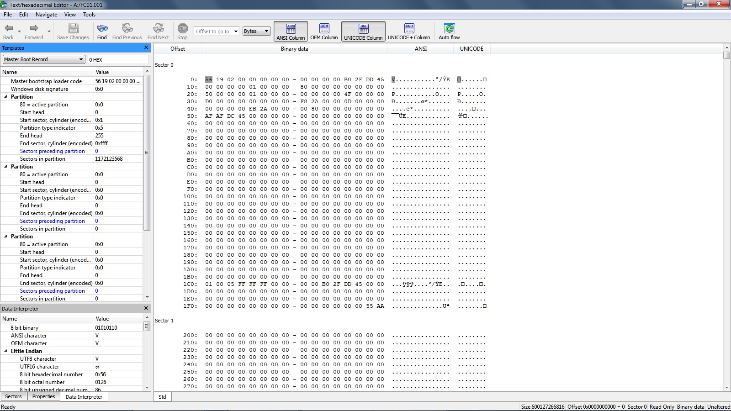Select the Sectors in partition 1172123568 value

pos(109,159)
